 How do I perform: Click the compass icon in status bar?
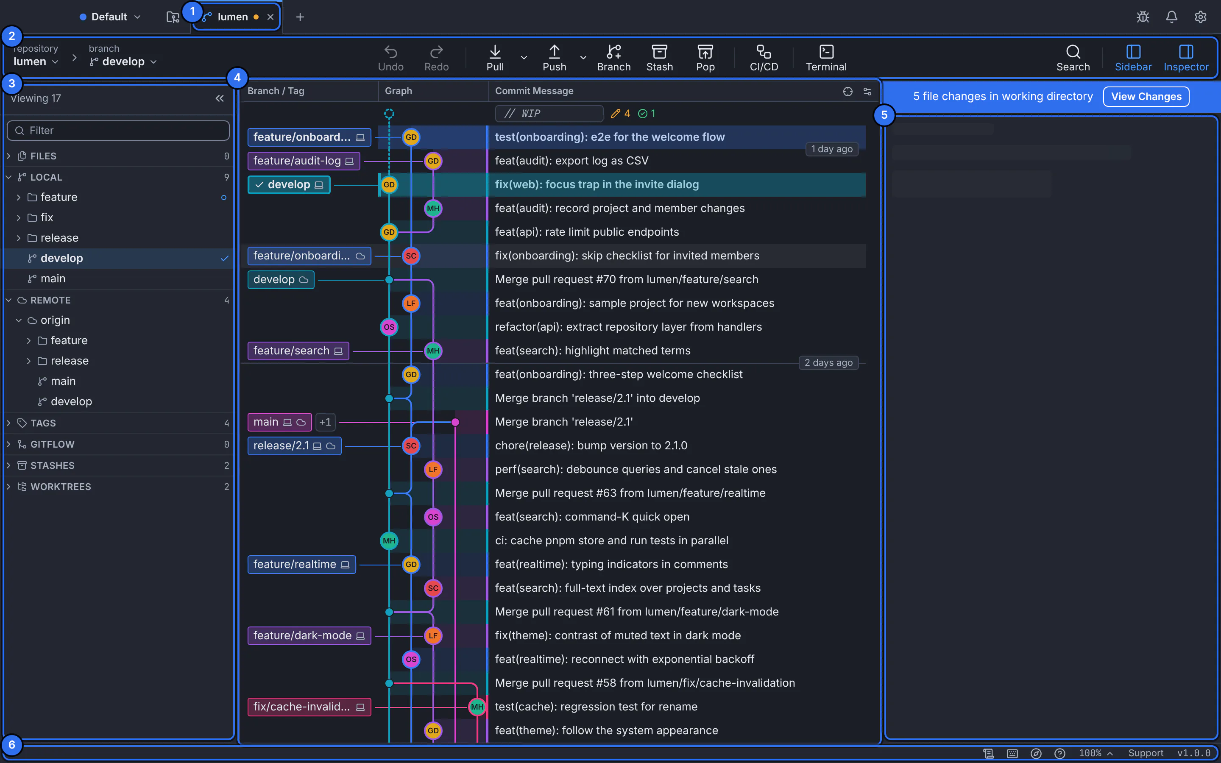(x=1036, y=753)
